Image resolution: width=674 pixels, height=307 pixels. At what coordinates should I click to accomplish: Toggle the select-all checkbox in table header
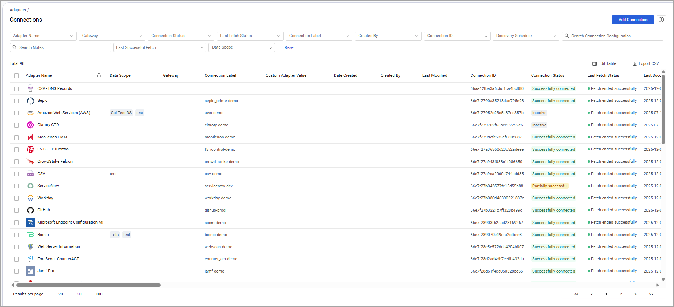(x=16, y=76)
